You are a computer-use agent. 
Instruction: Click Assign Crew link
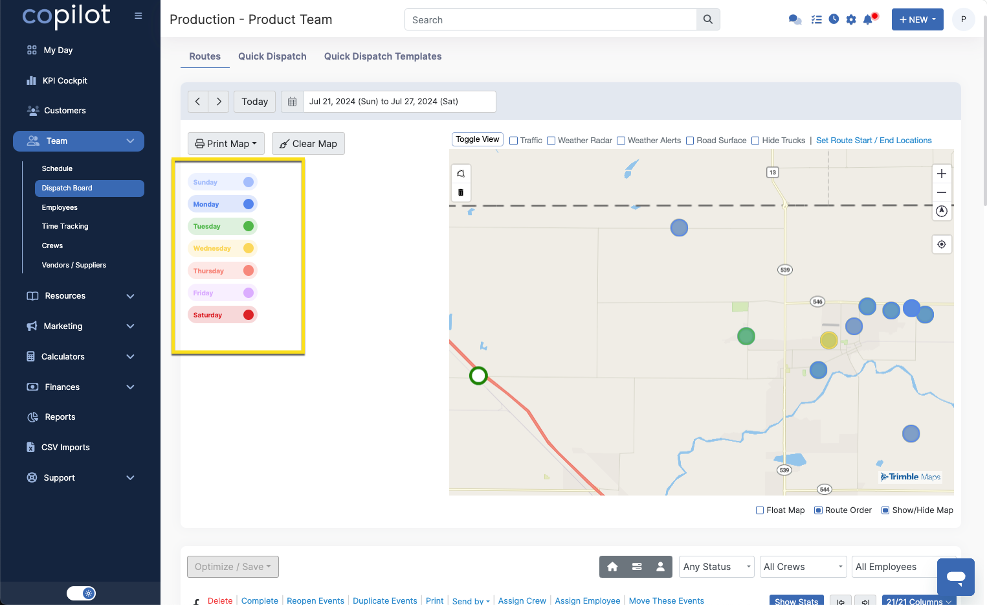click(522, 600)
